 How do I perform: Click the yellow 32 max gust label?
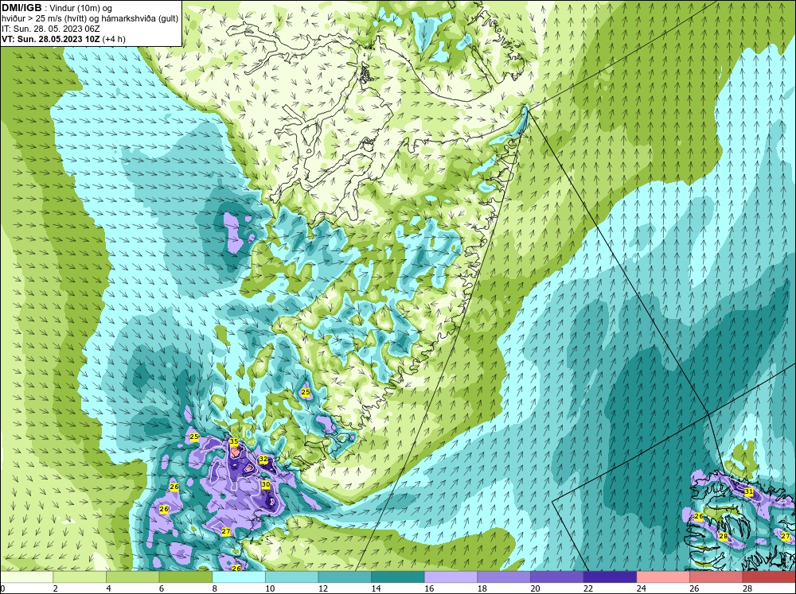coord(263,459)
